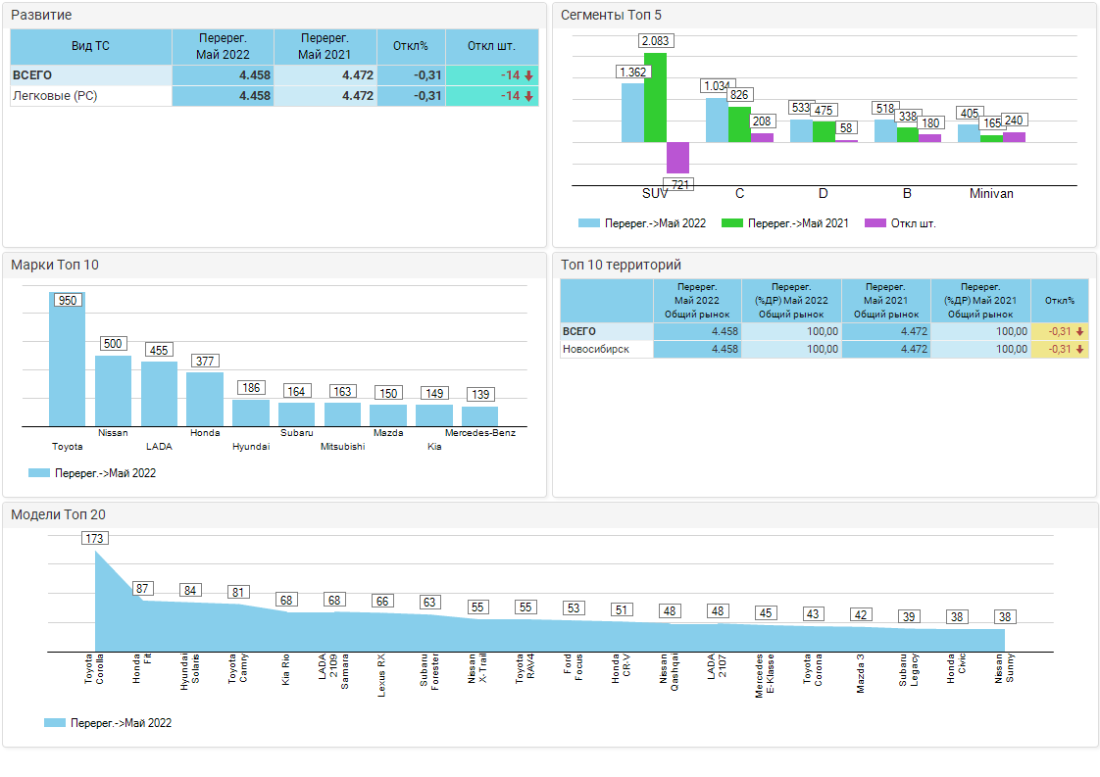1100x777 pixels.
Task: Click the Перерег.->Май 2022 legend in the Сегменты chart
Action: 642,223
